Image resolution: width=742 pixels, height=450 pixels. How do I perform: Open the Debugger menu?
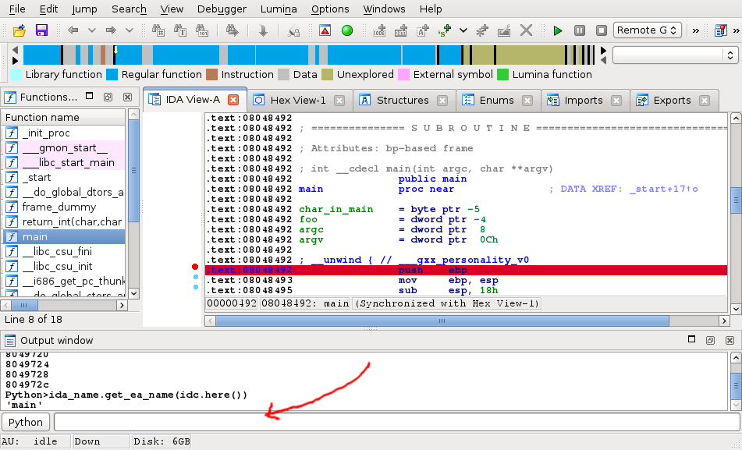click(x=222, y=9)
